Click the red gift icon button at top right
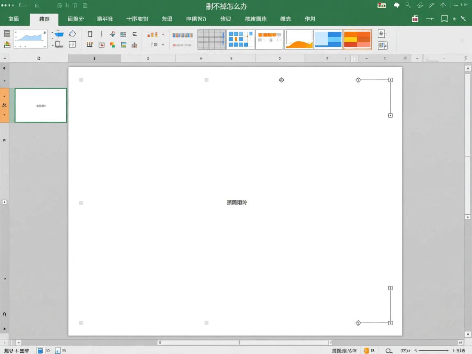472x354 pixels. (415, 19)
